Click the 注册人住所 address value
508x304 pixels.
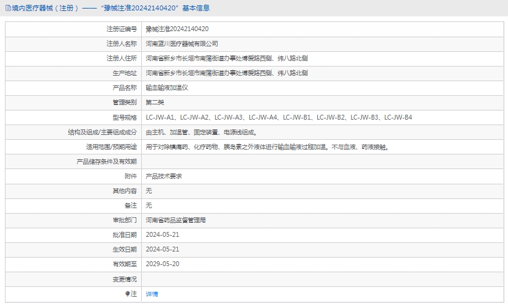(226, 59)
